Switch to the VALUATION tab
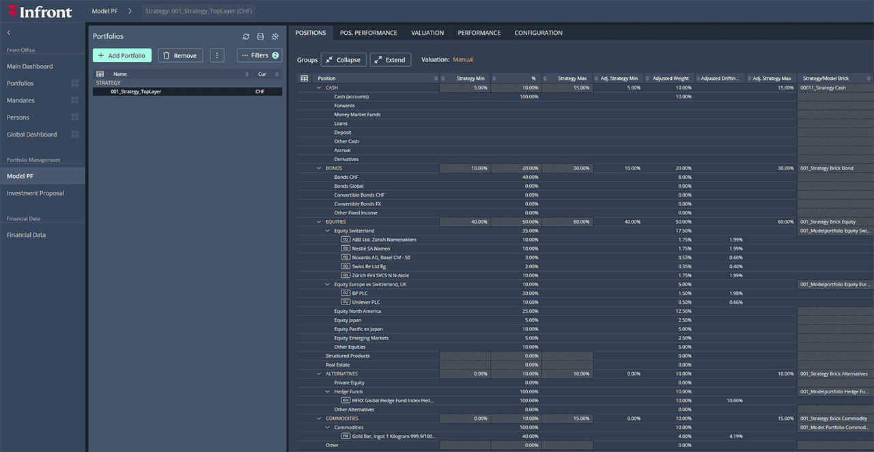Image resolution: width=874 pixels, height=452 pixels. click(x=427, y=33)
